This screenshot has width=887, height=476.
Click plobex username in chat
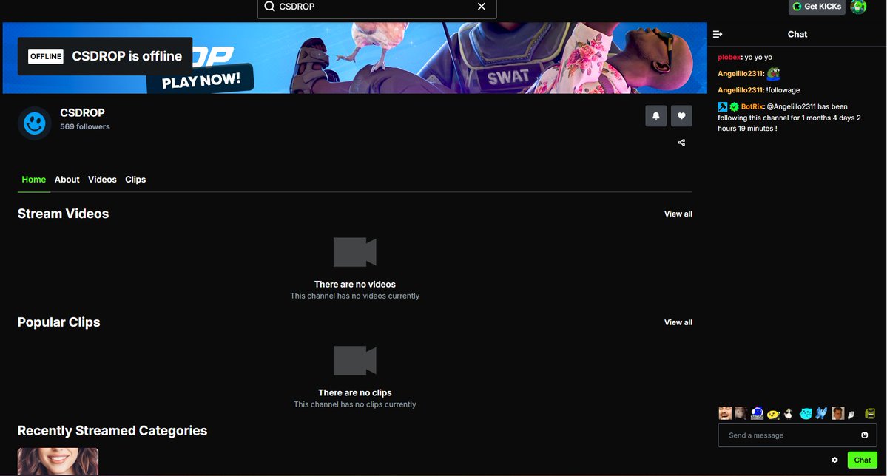click(x=729, y=57)
